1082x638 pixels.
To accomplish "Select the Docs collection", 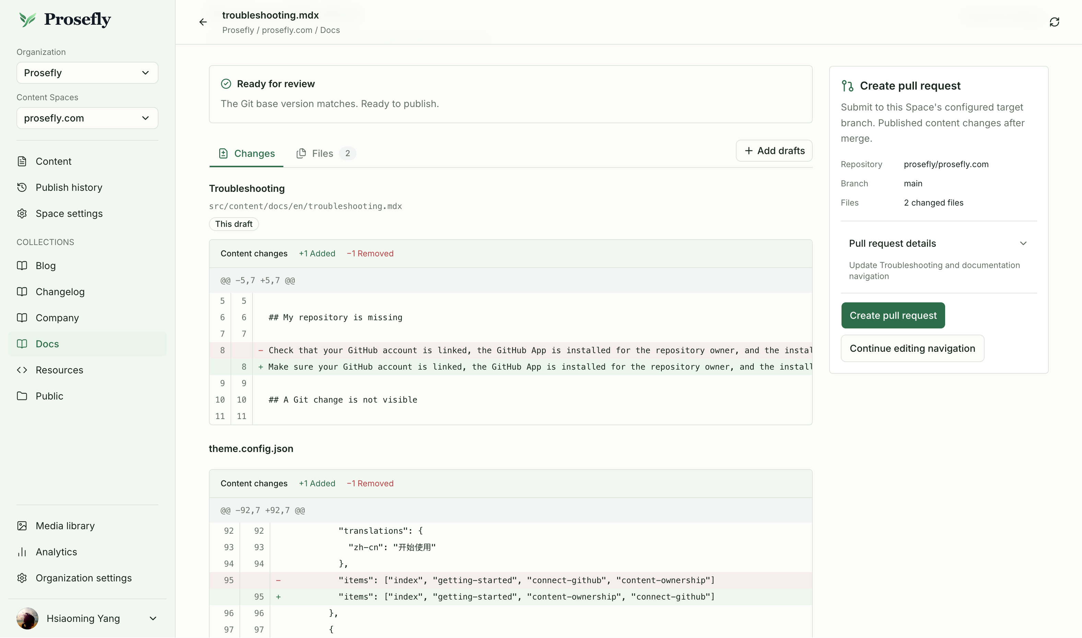I will click(87, 344).
